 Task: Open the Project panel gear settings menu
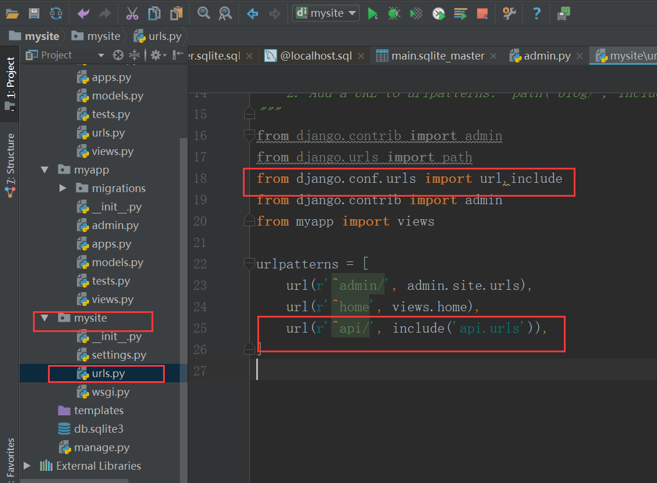point(158,55)
